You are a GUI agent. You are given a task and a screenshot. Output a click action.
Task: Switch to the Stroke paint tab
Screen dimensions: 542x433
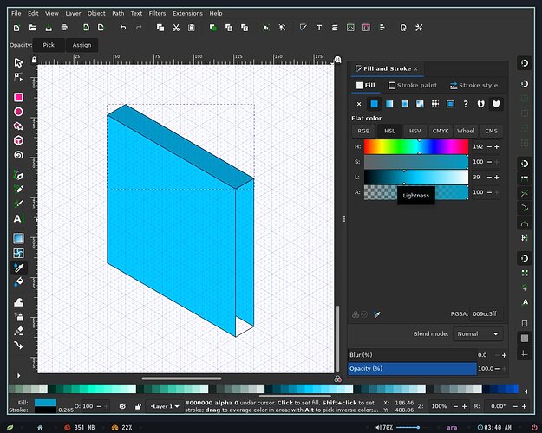point(413,85)
